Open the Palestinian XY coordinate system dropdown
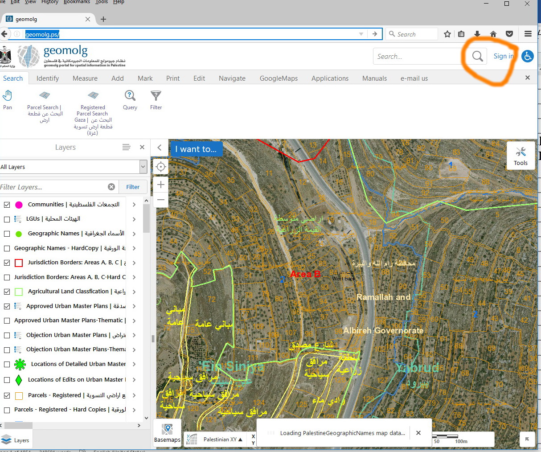 (x=223, y=439)
